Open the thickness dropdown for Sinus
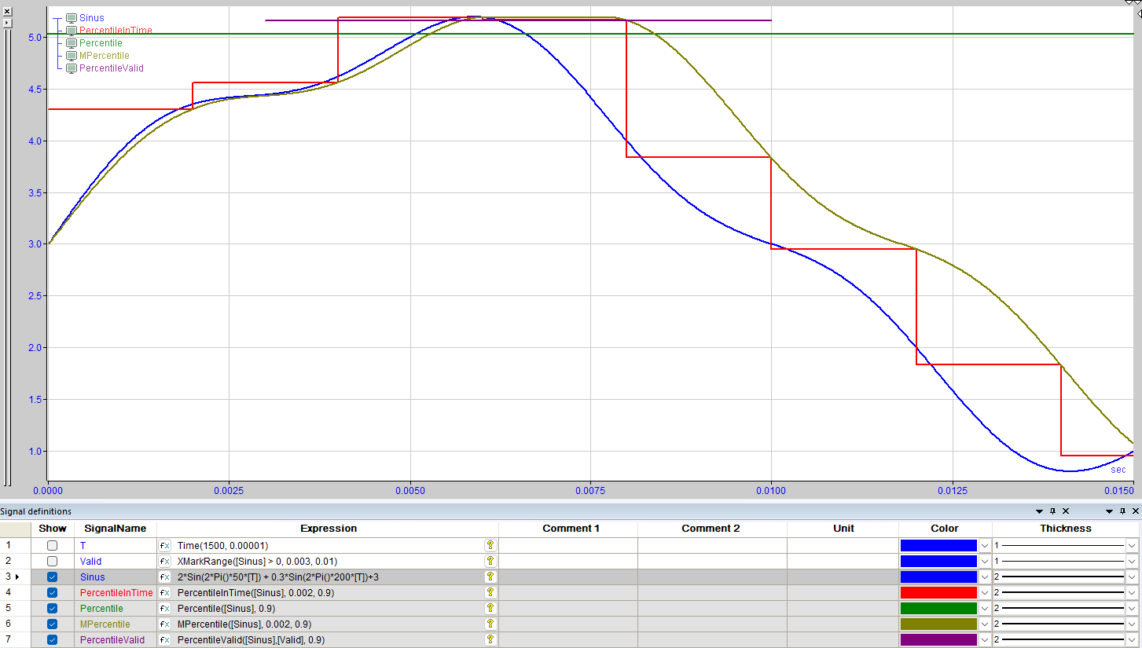This screenshot has width=1142, height=648. pos(1132,577)
